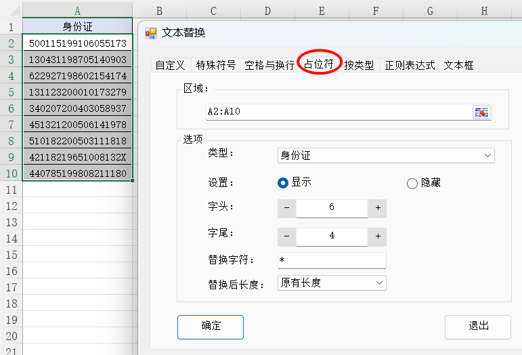This screenshot has height=355, width=522.
Task: Click the 退出 button
Action: pyautogui.click(x=478, y=326)
